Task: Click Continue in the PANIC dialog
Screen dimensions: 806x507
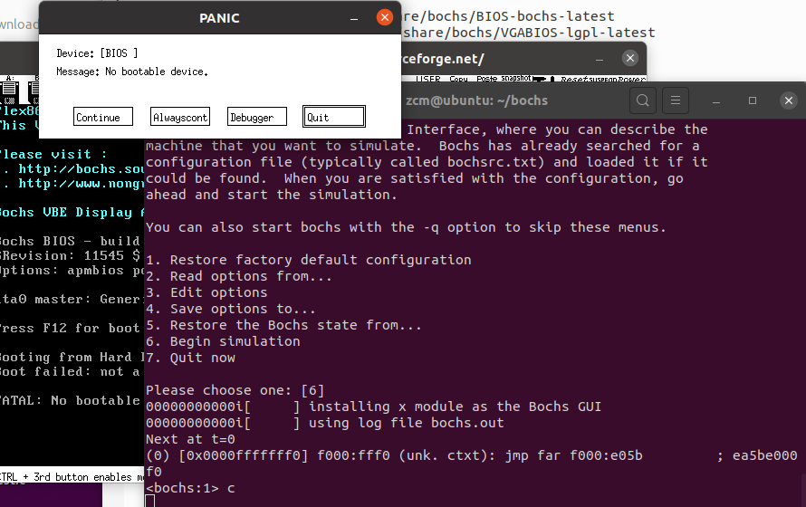Action: pos(103,117)
